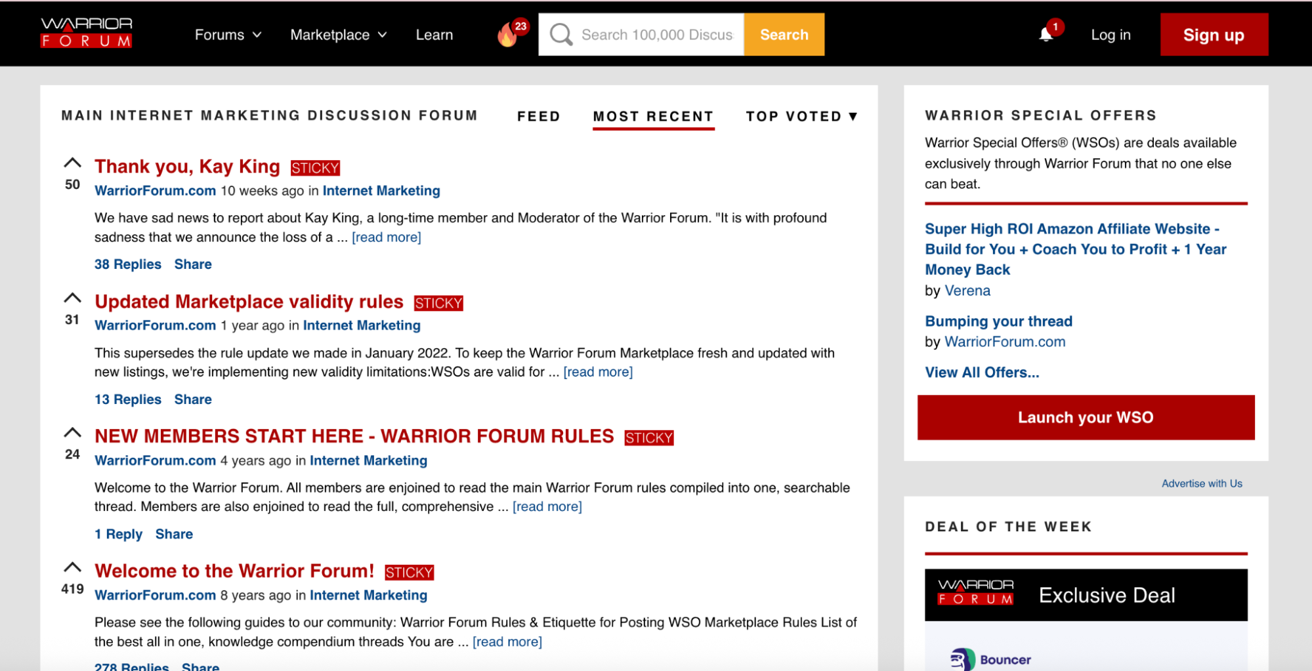Click the 419 vote count
1312x671 pixels.
tap(72, 589)
